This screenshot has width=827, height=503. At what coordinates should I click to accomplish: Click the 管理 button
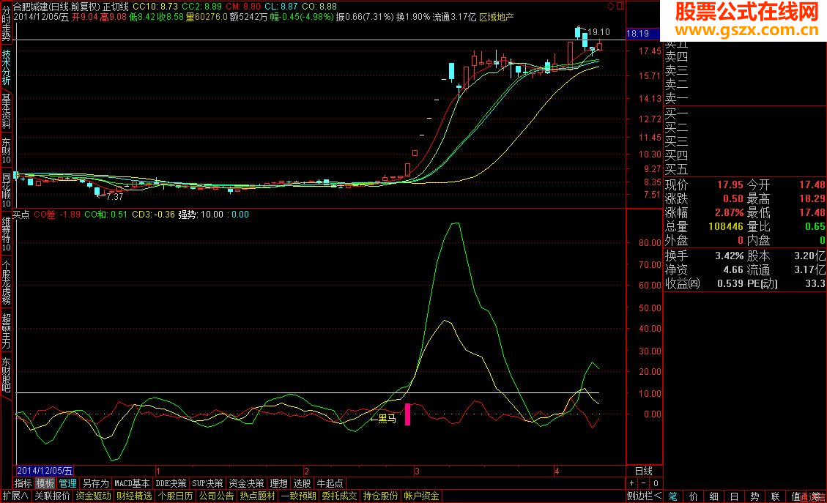click(x=67, y=483)
